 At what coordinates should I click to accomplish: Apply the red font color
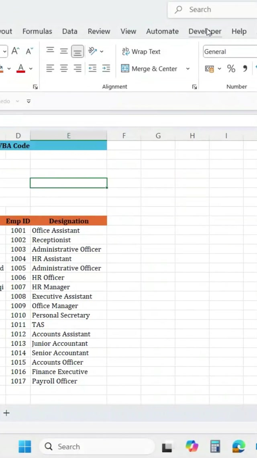coord(21,68)
